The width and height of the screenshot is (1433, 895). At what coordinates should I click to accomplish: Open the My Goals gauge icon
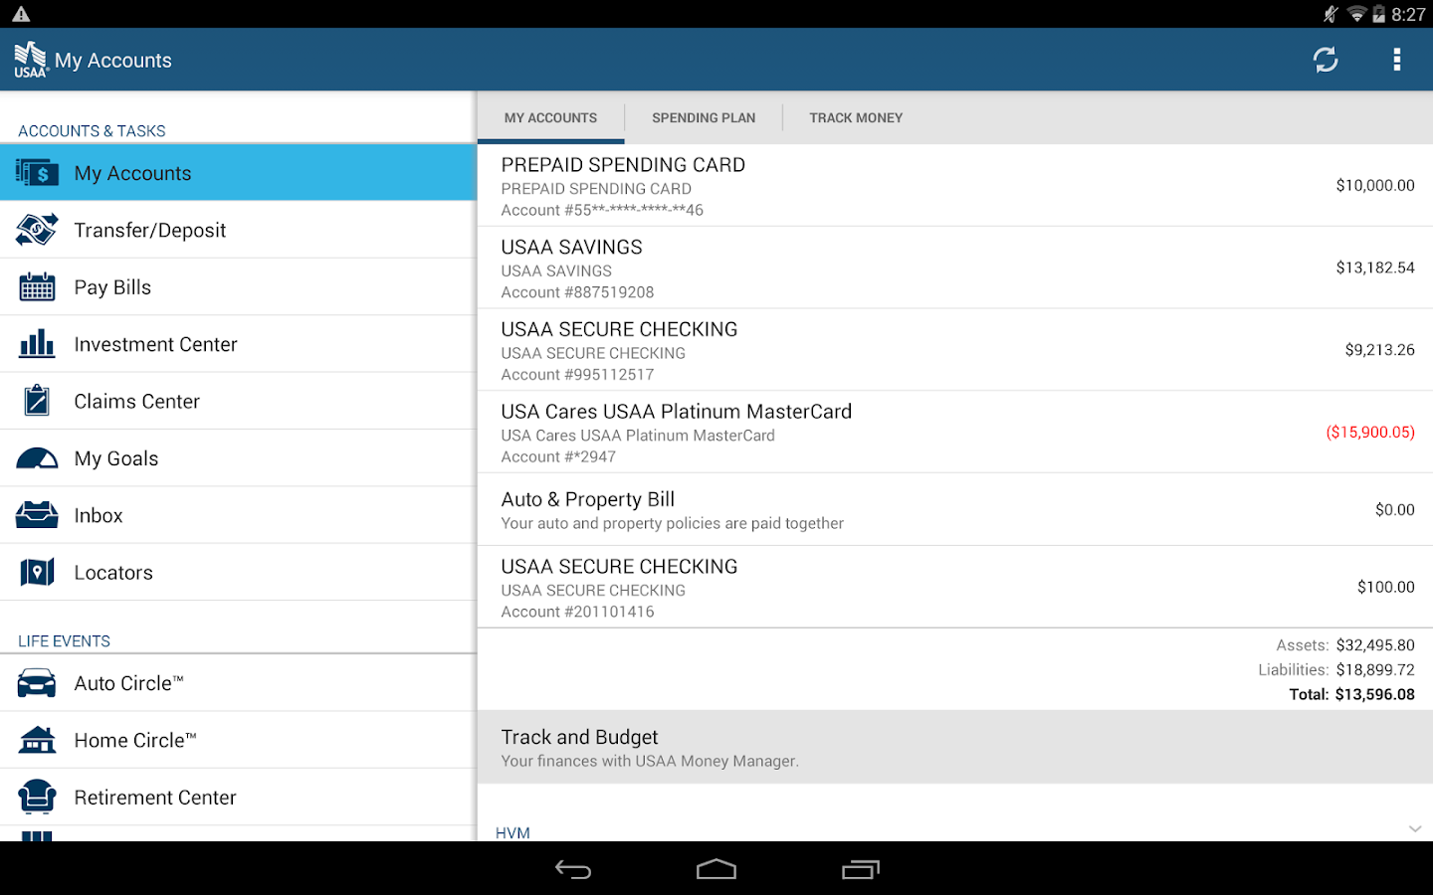(x=37, y=458)
